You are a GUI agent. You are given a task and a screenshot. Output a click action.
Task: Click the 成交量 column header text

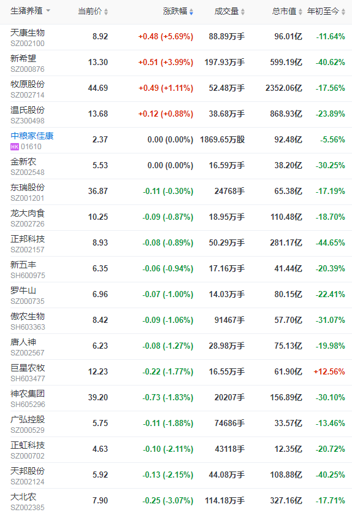227,12
